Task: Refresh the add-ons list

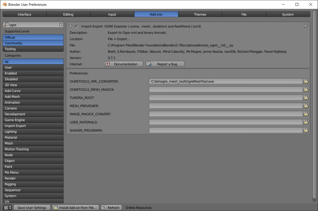Action: point(111,208)
